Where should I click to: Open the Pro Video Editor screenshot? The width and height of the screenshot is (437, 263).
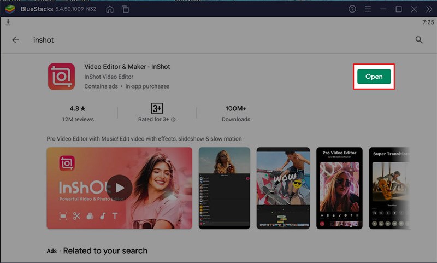pyautogui.click(x=339, y=188)
